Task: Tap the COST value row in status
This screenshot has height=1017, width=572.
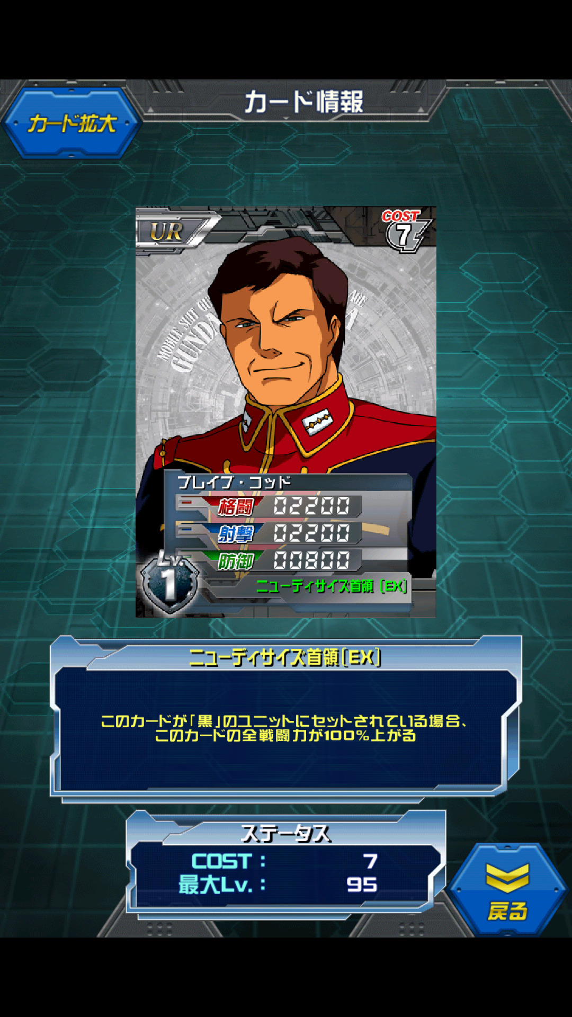Action: [285, 861]
